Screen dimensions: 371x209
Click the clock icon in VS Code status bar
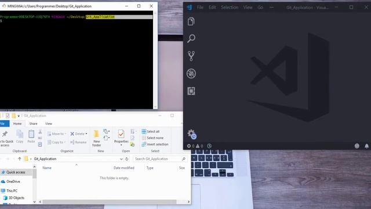coord(209,146)
